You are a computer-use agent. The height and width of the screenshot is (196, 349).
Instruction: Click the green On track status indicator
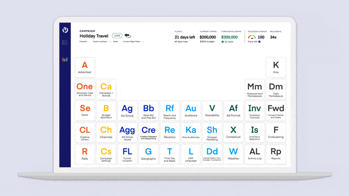[227, 42]
